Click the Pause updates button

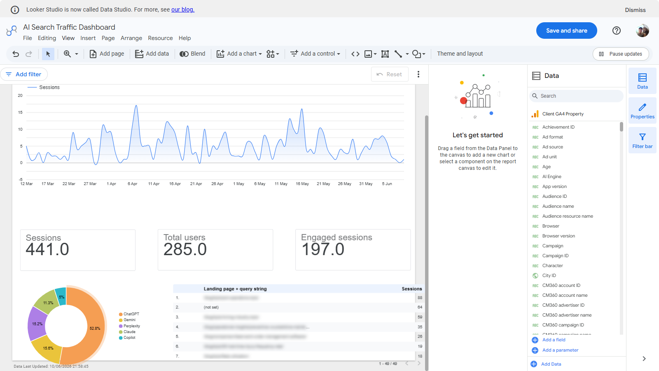(x=621, y=54)
